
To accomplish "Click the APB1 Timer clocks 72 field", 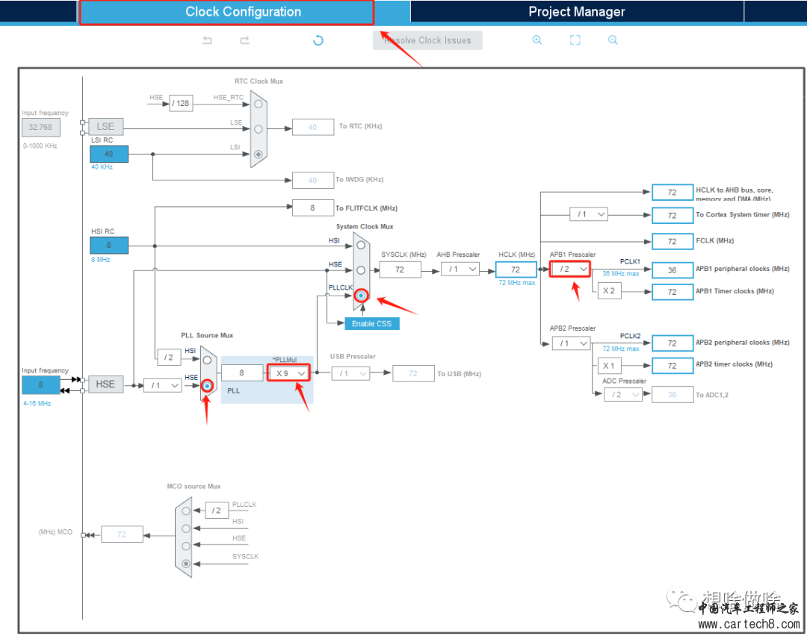I will 672,292.
